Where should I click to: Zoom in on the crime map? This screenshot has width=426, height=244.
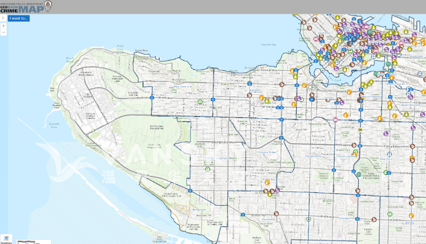tap(4, 26)
